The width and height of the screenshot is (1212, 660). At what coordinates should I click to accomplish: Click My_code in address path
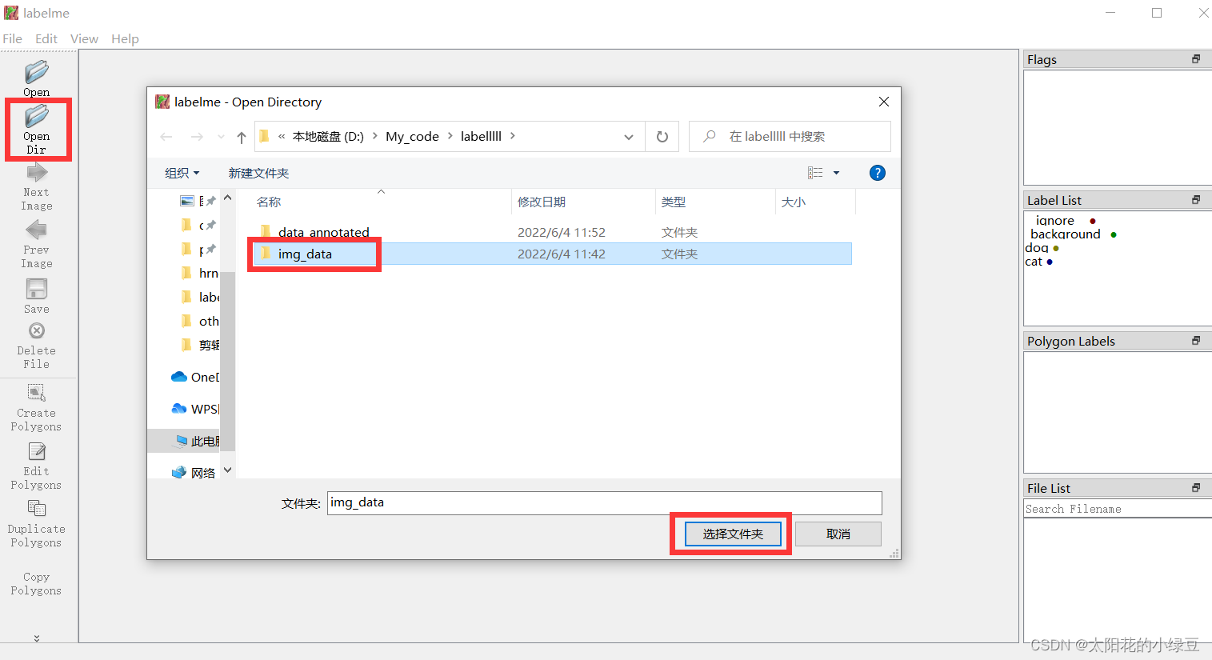[x=412, y=137]
